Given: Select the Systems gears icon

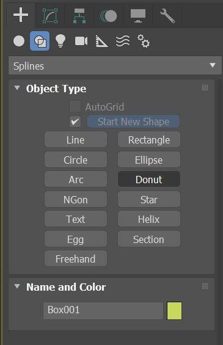Looking at the screenshot, I should click(144, 41).
